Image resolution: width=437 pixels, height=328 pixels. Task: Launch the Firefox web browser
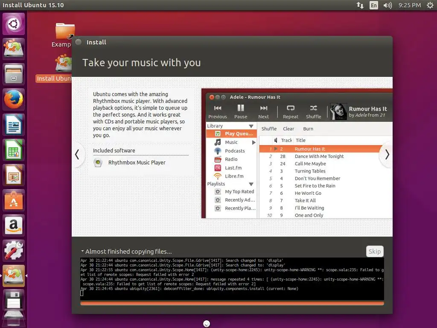click(x=13, y=99)
